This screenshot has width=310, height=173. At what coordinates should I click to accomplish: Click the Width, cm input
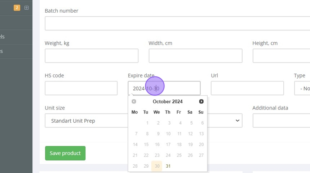coord(195,56)
